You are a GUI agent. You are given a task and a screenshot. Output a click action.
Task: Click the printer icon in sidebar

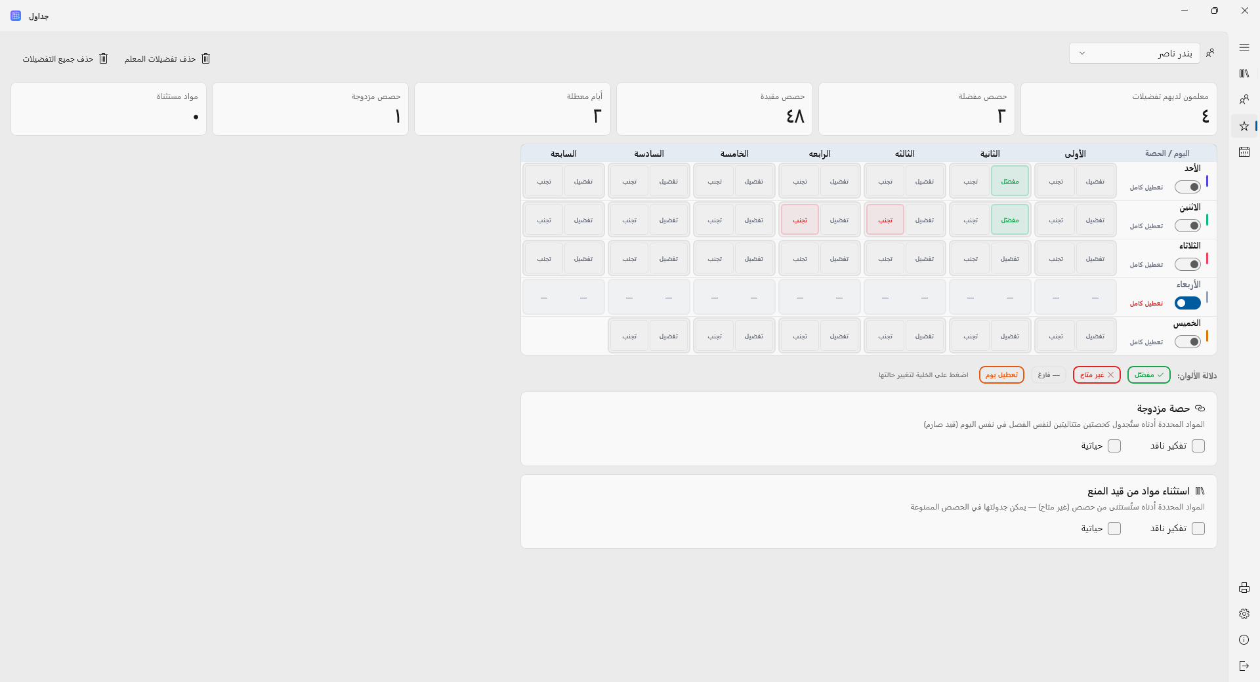[1244, 588]
